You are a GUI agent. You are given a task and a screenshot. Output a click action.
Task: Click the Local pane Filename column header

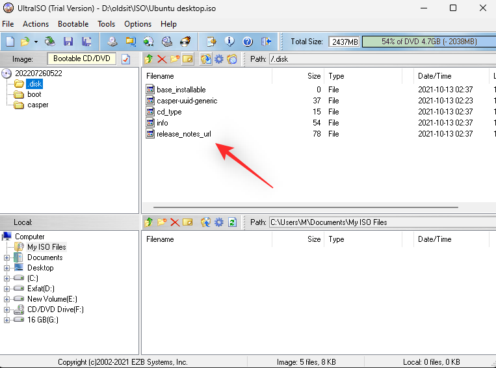point(207,239)
